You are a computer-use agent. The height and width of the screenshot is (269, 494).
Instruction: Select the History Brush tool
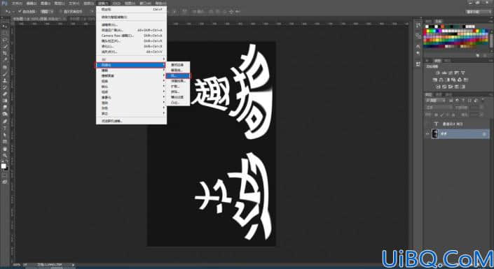(x=5, y=87)
